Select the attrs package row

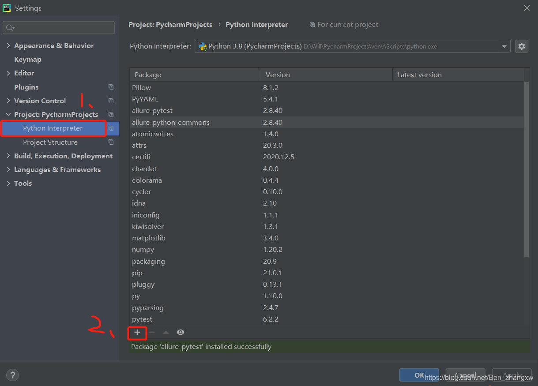coord(327,145)
